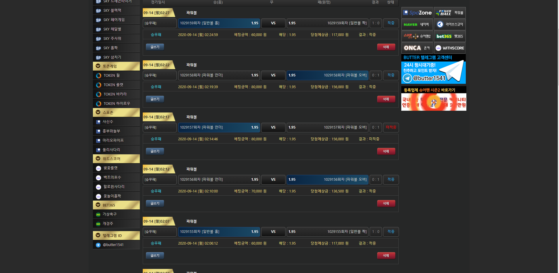Click 글쓰기 under the 02:22 bet
The height and width of the screenshot is (273, 559).
click(155, 99)
